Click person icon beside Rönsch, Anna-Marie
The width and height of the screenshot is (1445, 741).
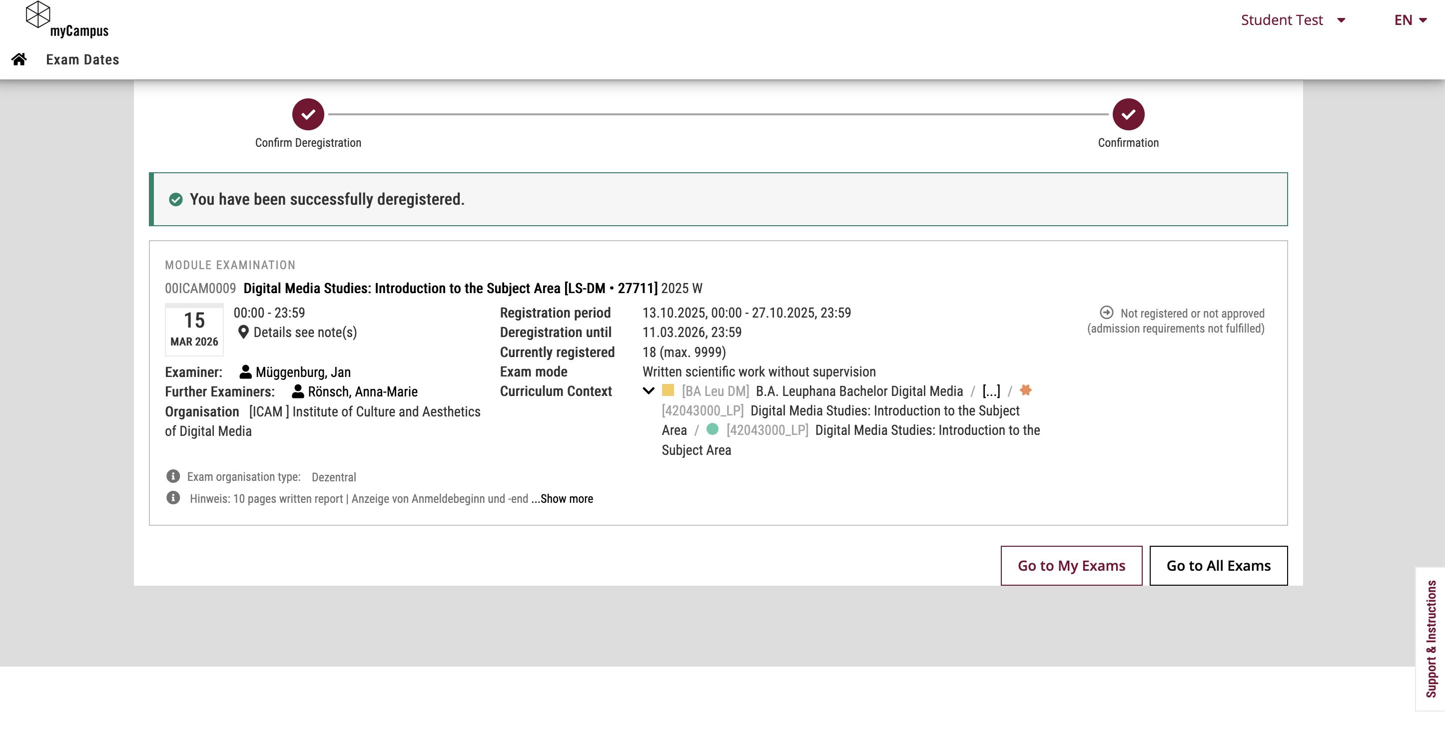coord(298,391)
